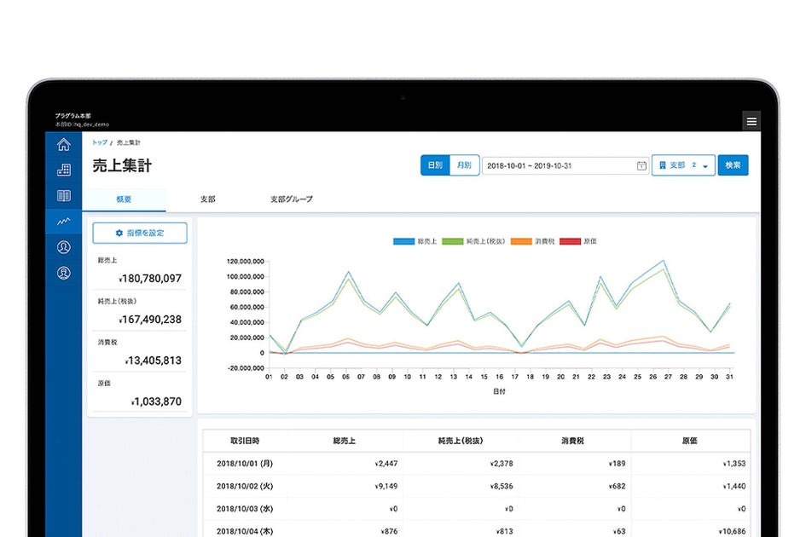806x537 pixels.
Task: Open the building icon in the sidebar
Action: 64,170
